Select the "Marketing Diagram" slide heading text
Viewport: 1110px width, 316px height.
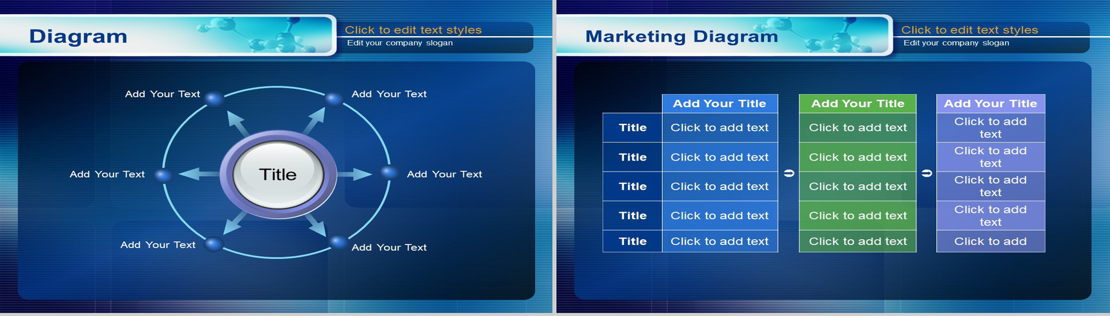(681, 36)
